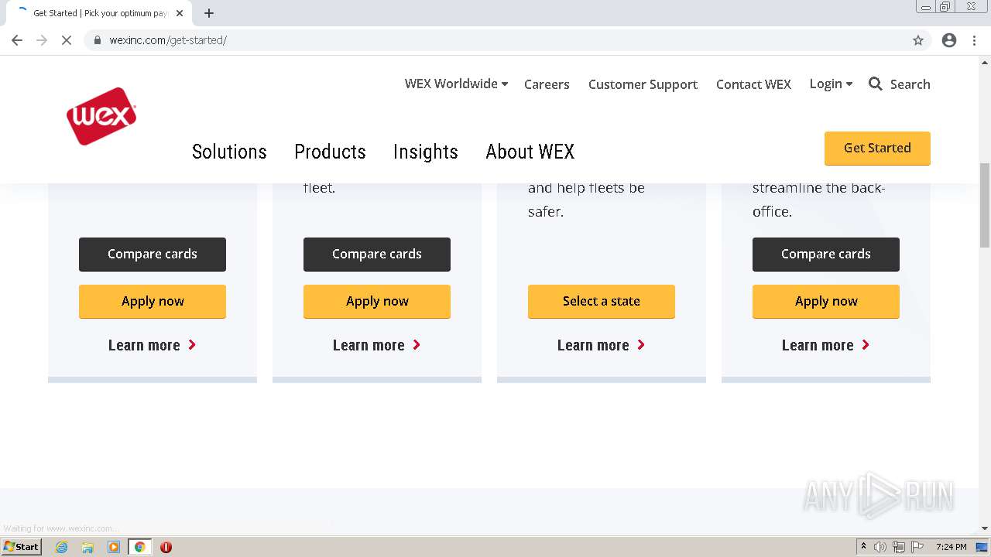Click the Select a state button
Screen dimensions: 991x557
coord(602,302)
